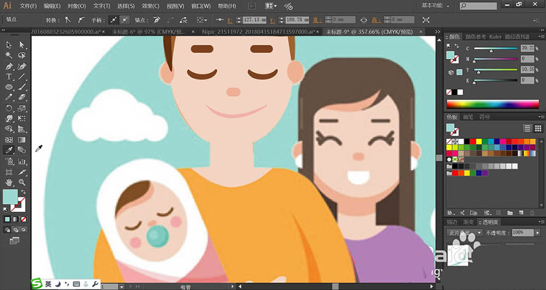
Task: Select the Blend tool
Action: (x=22, y=150)
